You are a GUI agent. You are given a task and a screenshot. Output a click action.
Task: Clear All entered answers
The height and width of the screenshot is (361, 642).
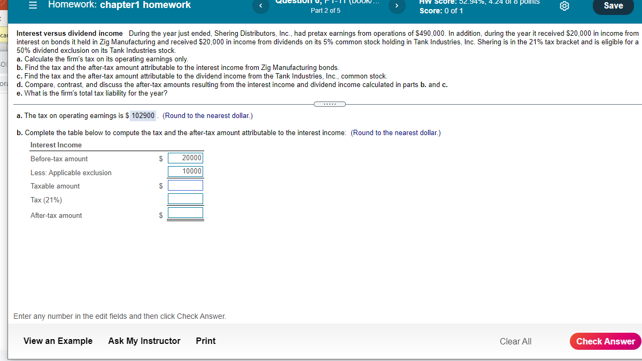pyautogui.click(x=515, y=341)
